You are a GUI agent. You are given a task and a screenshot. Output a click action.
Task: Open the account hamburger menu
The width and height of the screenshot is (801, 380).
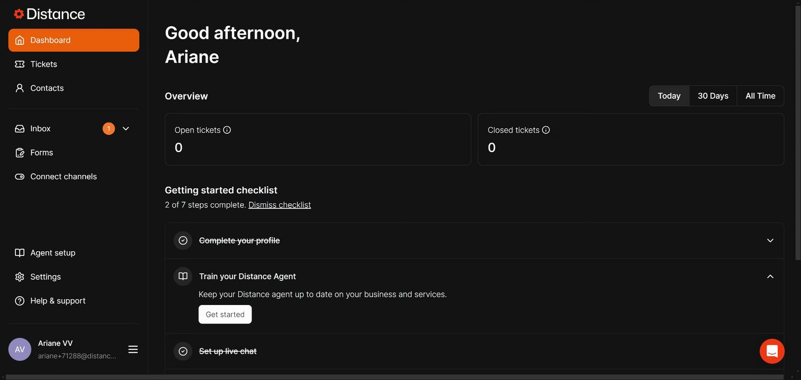(133, 349)
